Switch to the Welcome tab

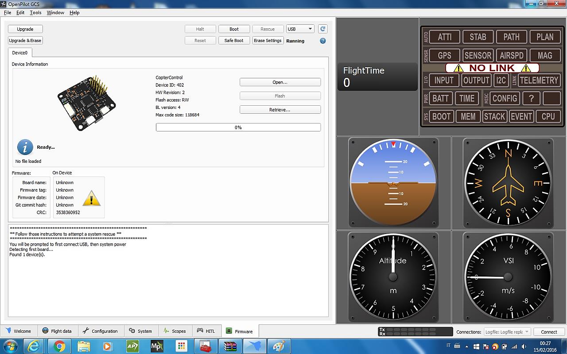[18, 331]
